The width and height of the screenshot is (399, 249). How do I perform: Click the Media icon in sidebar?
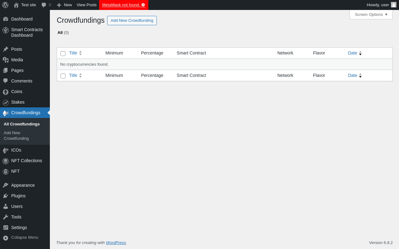pos(6,60)
